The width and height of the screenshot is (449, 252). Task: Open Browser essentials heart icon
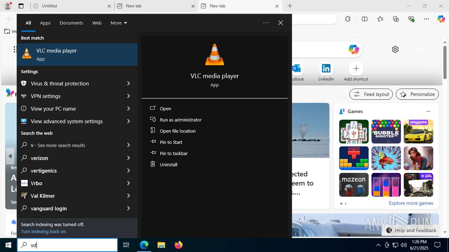[x=411, y=19]
